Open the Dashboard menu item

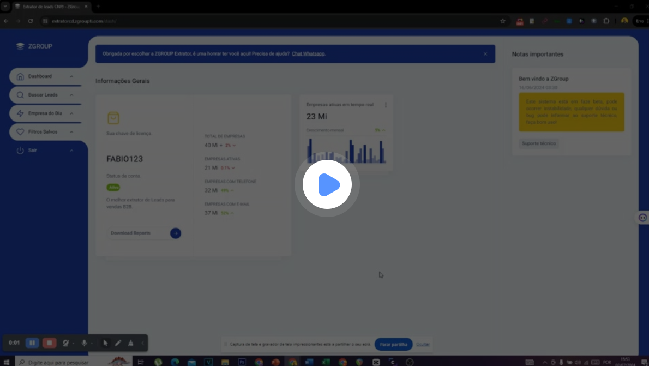[45, 76]
